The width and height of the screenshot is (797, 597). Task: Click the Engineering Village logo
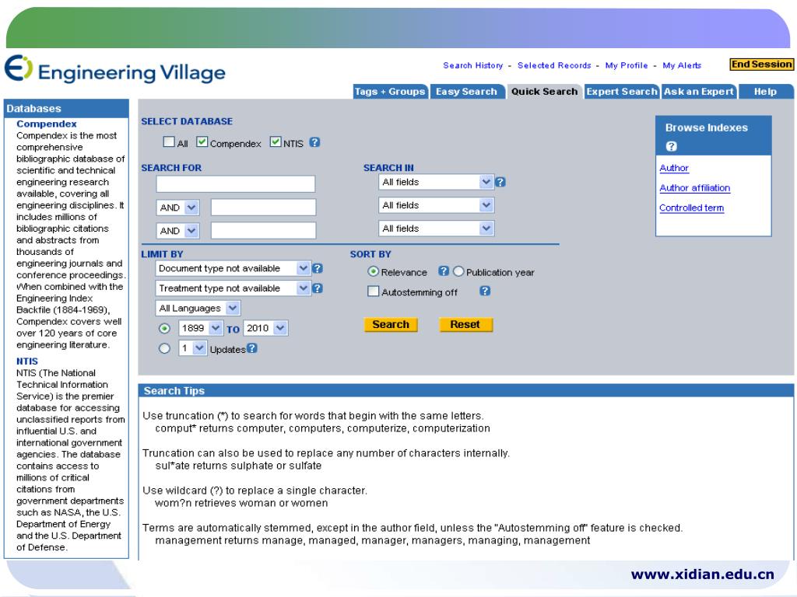pyautogui.click(x=115, y=70)
